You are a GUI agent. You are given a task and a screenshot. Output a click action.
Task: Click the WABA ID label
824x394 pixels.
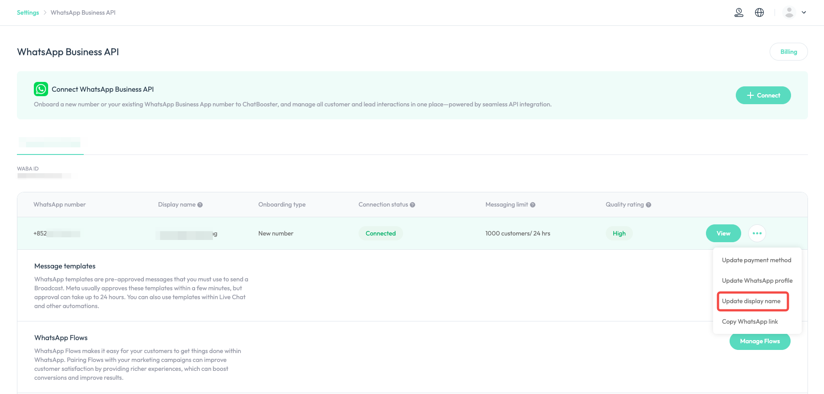click(x=28, y=169)
